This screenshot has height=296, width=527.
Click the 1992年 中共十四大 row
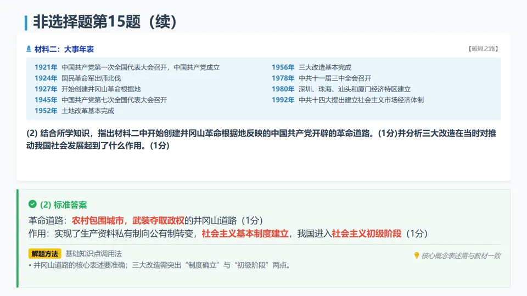[x=347, y=100]
